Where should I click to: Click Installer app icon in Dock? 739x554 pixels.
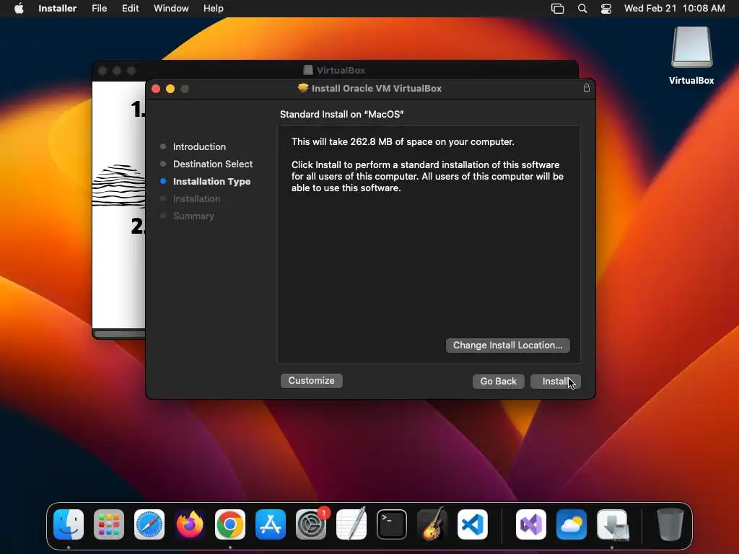point(612,524)
